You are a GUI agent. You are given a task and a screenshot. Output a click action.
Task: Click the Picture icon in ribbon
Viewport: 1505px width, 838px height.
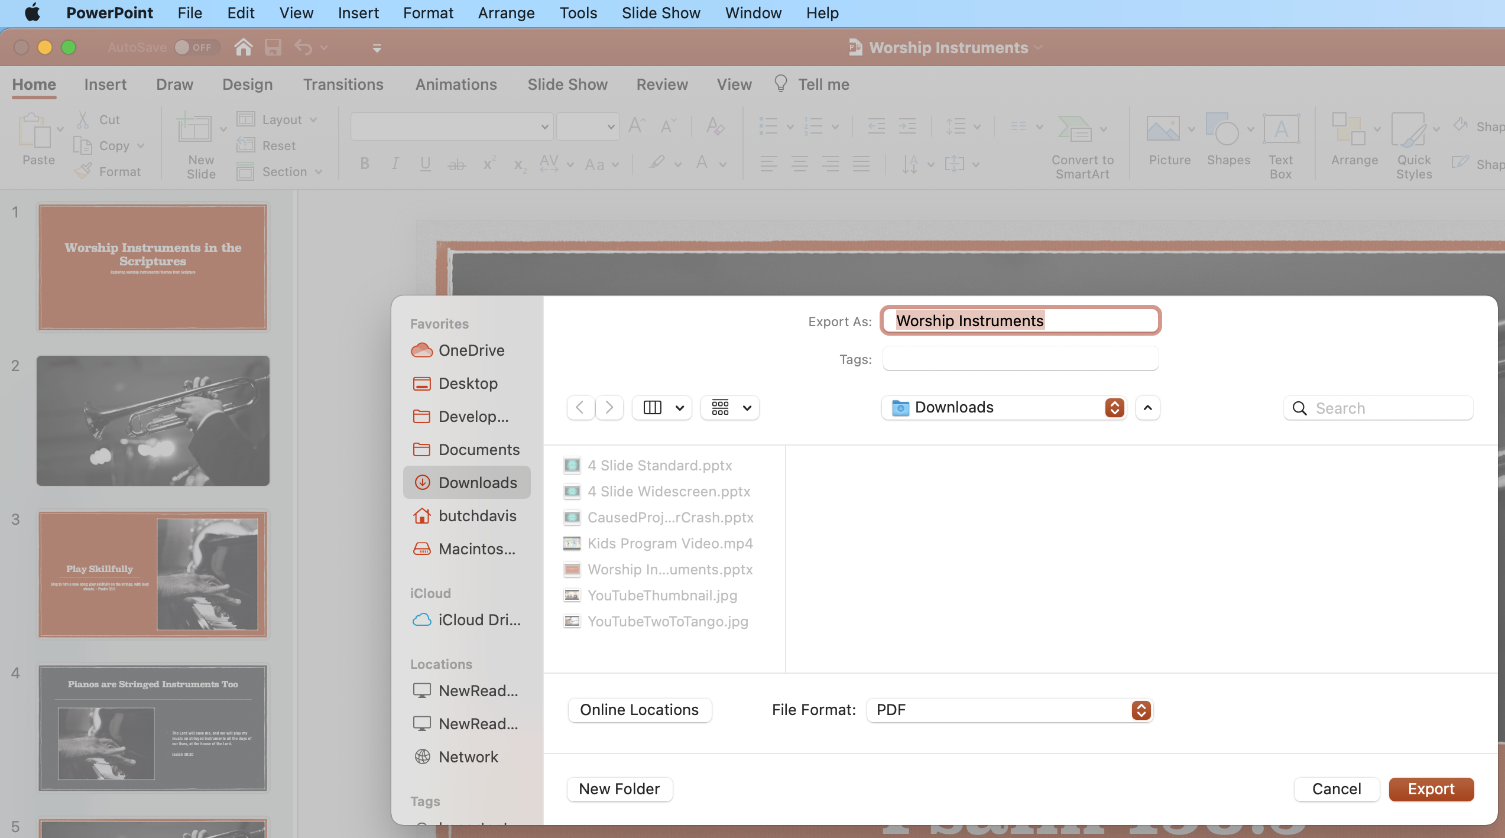point(1163,128)
